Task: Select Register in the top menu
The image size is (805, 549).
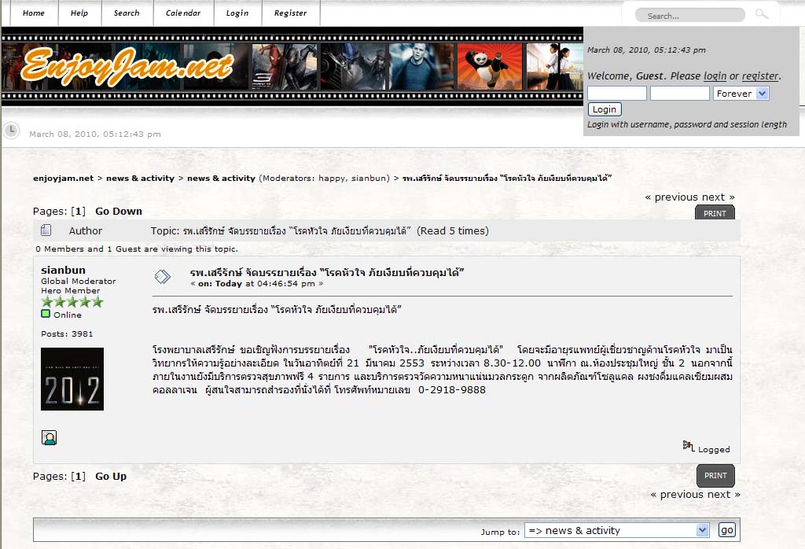Action: point(290,13)
